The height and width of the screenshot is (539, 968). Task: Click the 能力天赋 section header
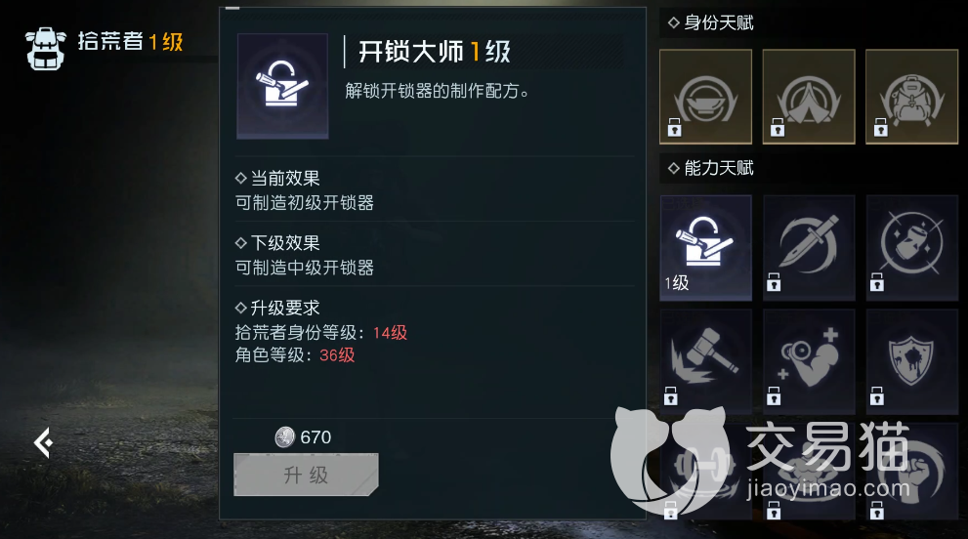[x=711, y=168]
